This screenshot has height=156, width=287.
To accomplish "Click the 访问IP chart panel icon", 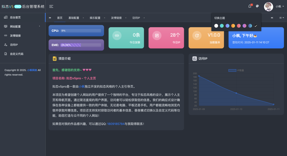I will [x=195, y=59].
